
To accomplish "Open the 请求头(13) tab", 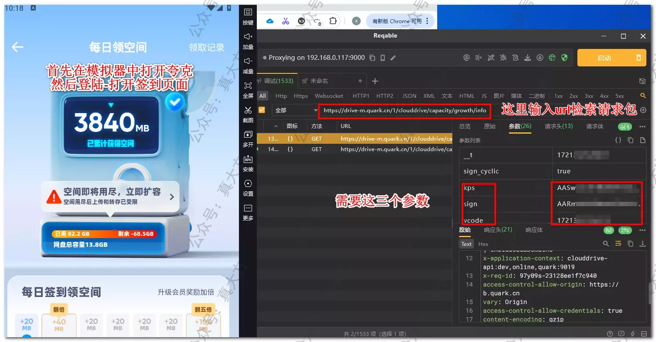I will pos(559,126).
